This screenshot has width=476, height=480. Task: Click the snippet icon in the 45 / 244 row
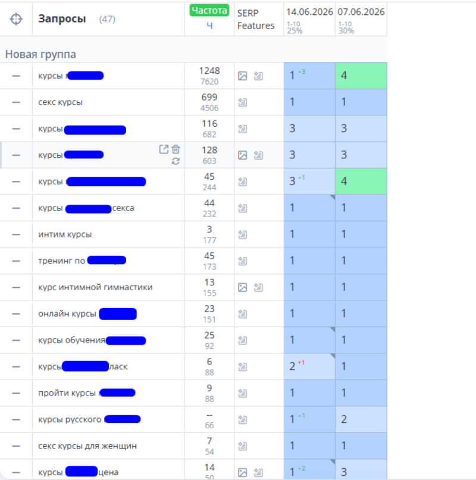243,182
